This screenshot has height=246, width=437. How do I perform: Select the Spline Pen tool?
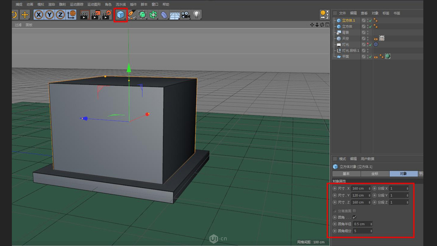pos(132,15)
